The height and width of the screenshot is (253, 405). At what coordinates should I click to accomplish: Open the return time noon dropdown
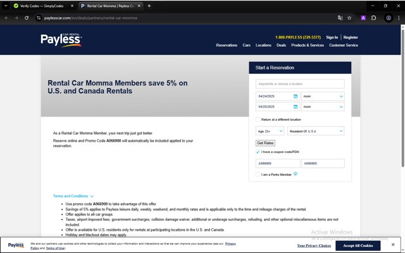point(323,107)
